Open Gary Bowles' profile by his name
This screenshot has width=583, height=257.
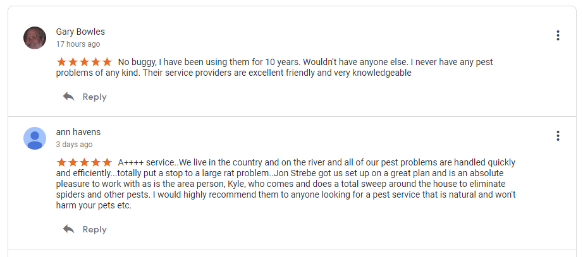pos(80,32)
